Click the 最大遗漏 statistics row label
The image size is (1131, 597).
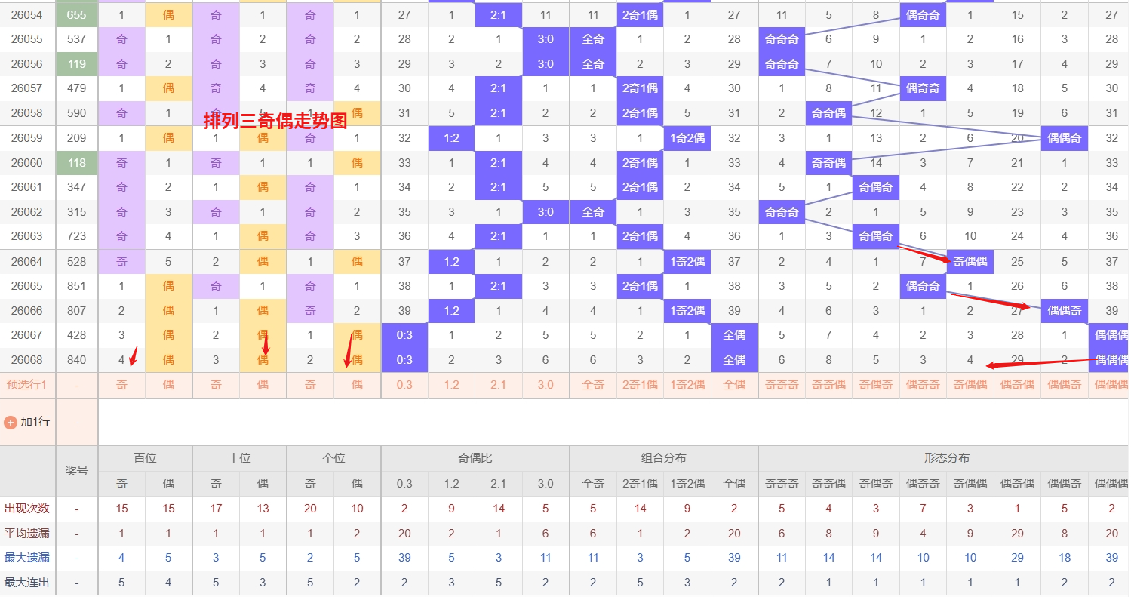point(27,558)
